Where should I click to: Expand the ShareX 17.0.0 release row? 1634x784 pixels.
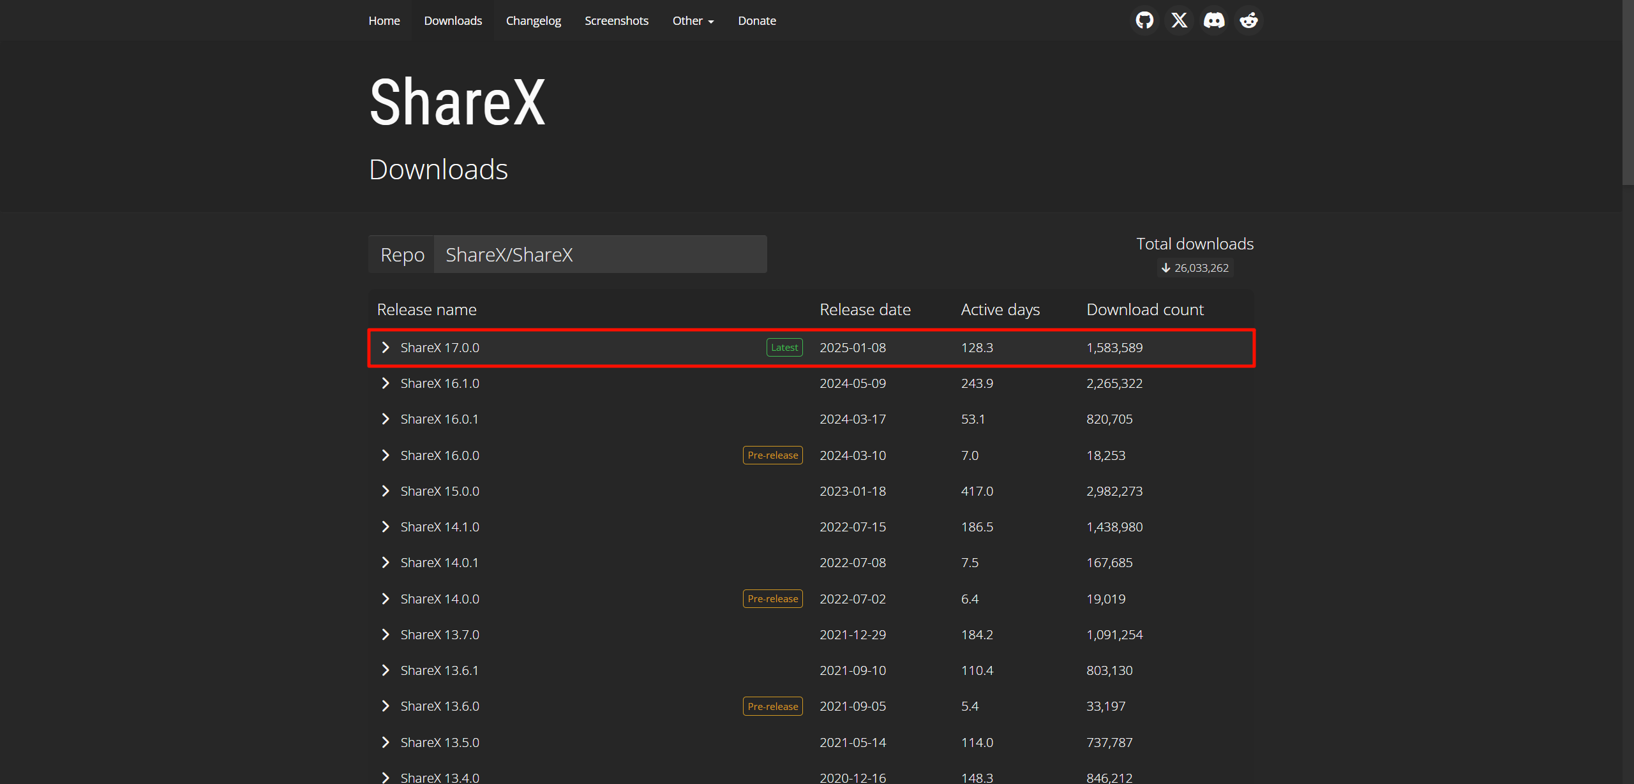386,348
